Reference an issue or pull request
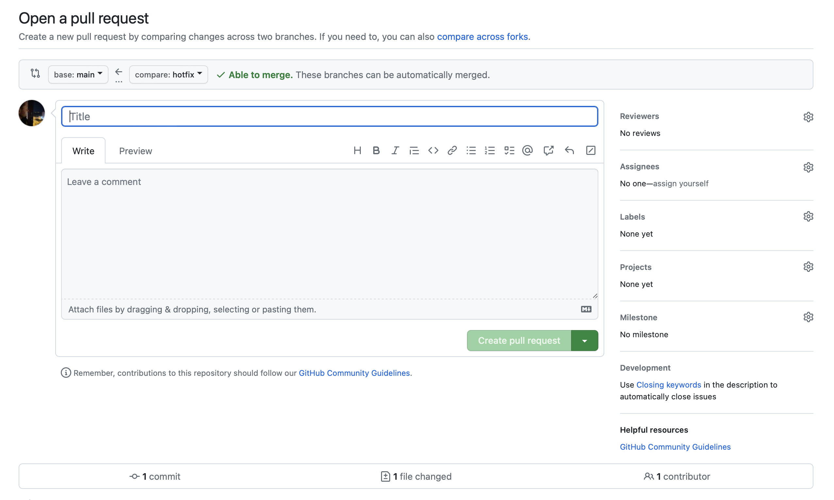Screen dimensions: 834x500 pos(548,150)
